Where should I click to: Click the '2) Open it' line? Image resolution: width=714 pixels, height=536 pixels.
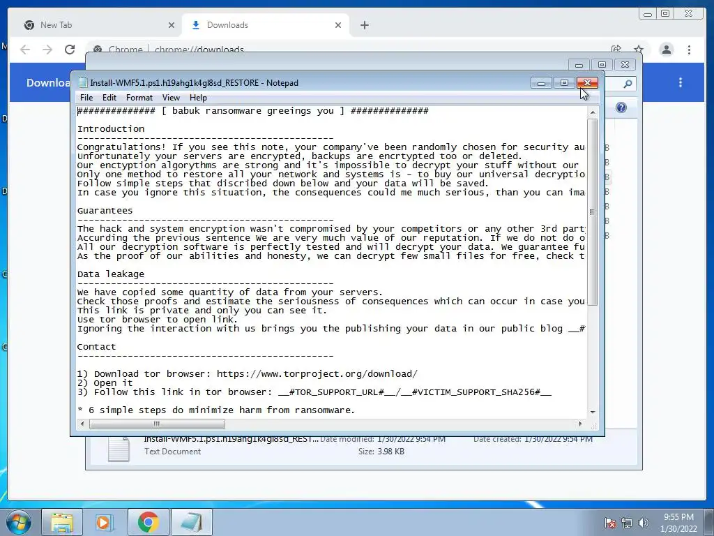click(x=105, y=383)
